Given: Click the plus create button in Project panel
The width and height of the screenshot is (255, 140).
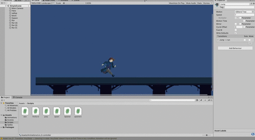Looking at the screenshot, I should click(2, 100).
